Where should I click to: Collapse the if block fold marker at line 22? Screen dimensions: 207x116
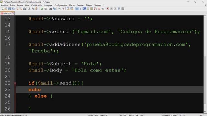pyautogui.click(x=15, y=83)
